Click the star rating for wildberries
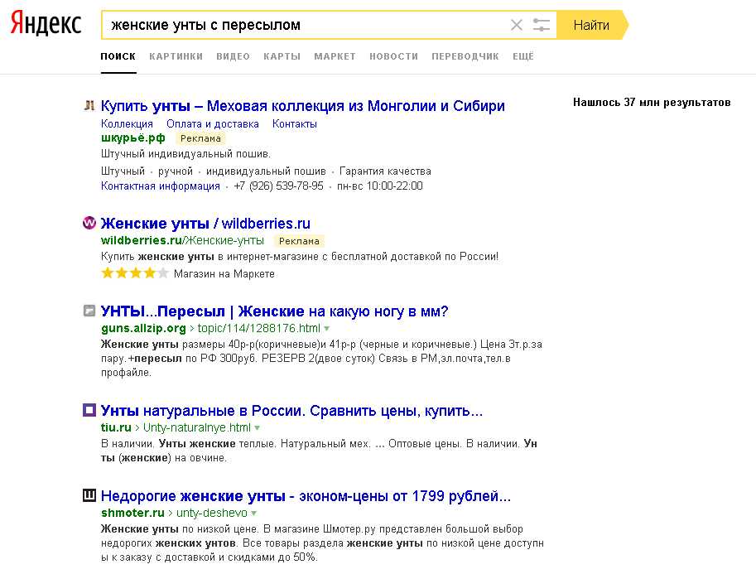Image resolution: width=756 pixels, height=574 pixels. click(135, 273)
